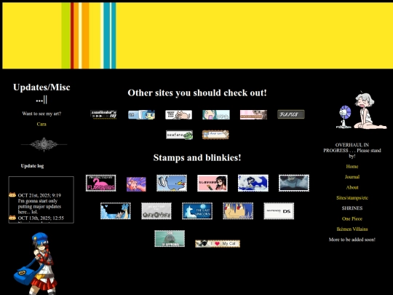This screenshot has height=295, width=393.
Task: Click the blue bird with fan stamp
Action: [x=172, y=183]
